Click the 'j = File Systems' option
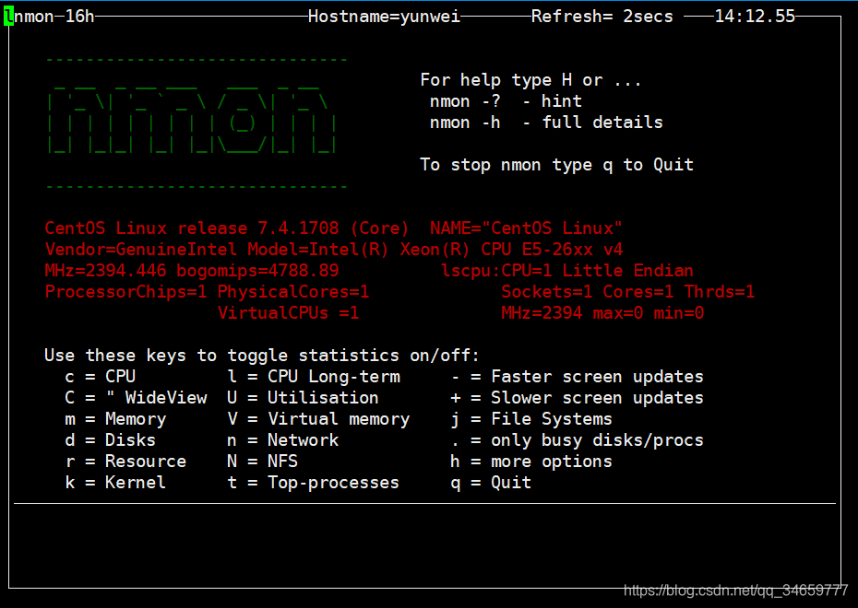This screenshot has width=858, height=608. click(x=531, y=419)
